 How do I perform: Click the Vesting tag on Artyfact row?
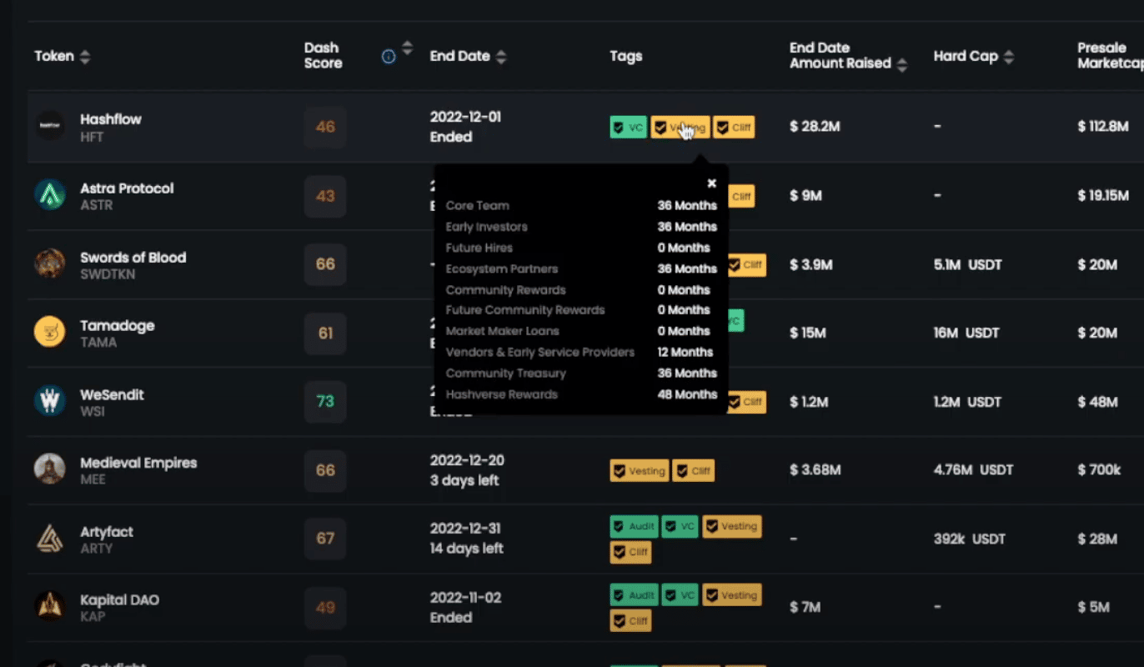[732, 527]
